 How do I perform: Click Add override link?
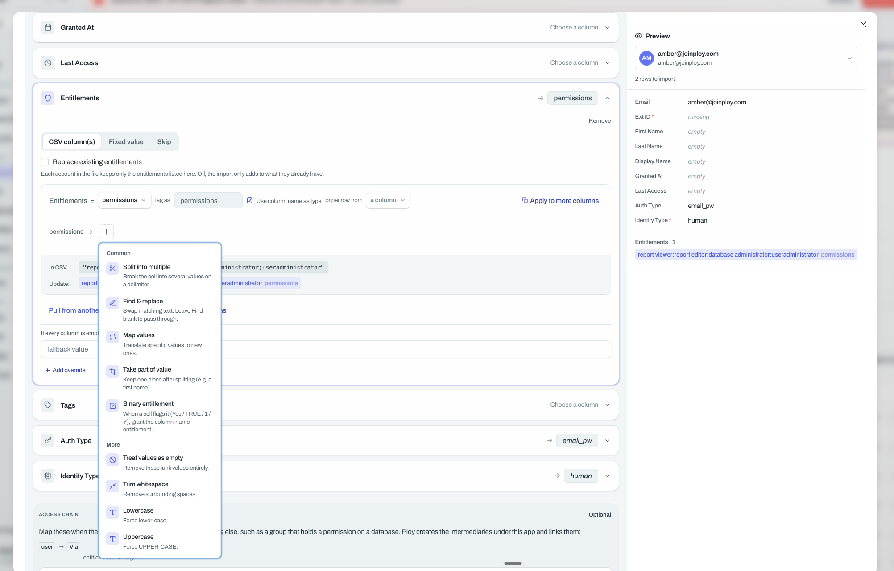pyautogui.click(x=65, y=370)
